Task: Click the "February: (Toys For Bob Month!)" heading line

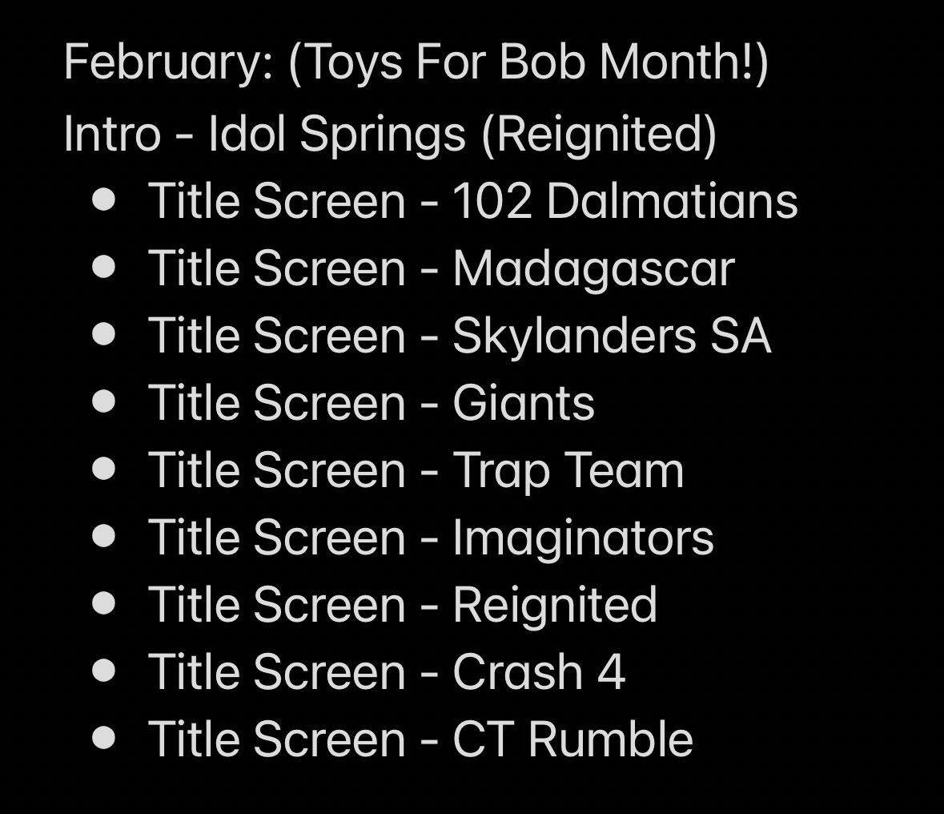Action: pos(416,62)
